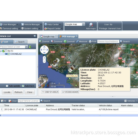Screen dimensions: 138x138
Task: Pan the map down with the arrow
Action: (x=44, y=53)
